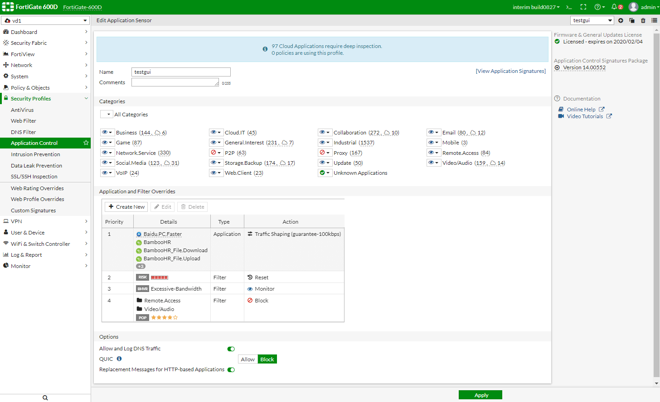
Task: Switch to the profile list view
Action: 654,20
